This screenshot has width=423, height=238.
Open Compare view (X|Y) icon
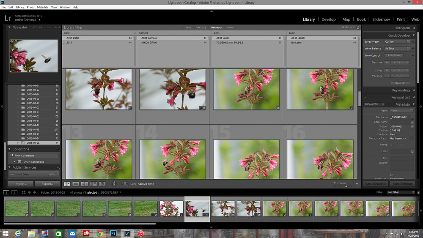point(85,184)
